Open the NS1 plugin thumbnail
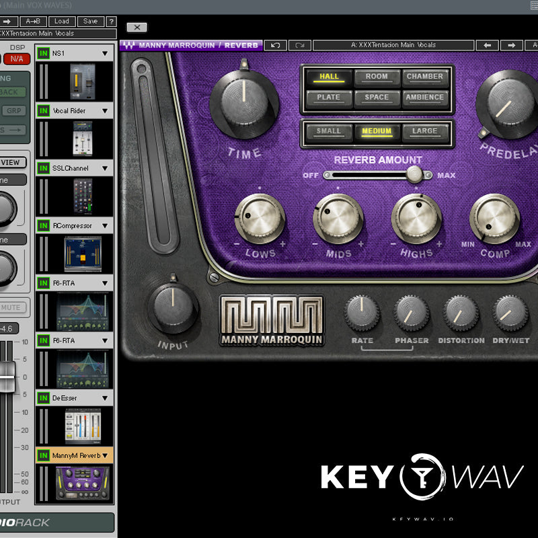 pyautogui.click(x=82, y=81)
